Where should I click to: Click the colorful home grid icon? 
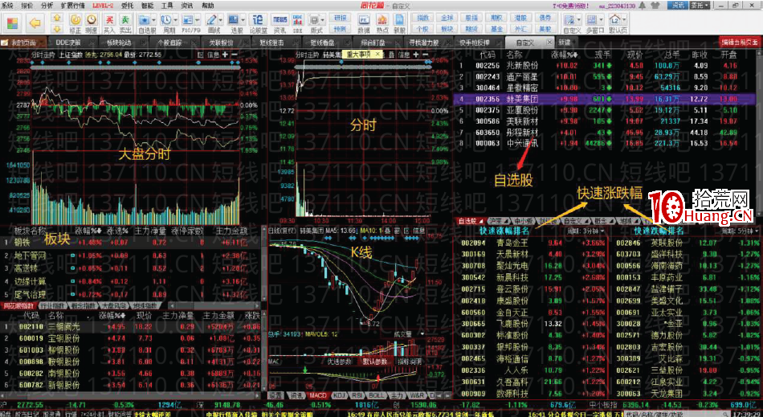13,22
